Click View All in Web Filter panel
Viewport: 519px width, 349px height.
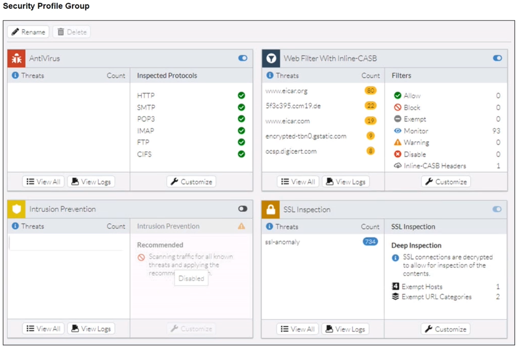coord(298,182)
